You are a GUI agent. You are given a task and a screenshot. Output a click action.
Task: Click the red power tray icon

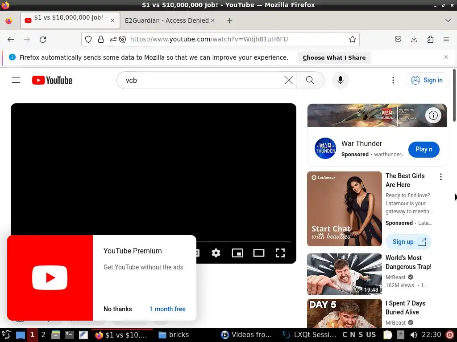[450, 335]
